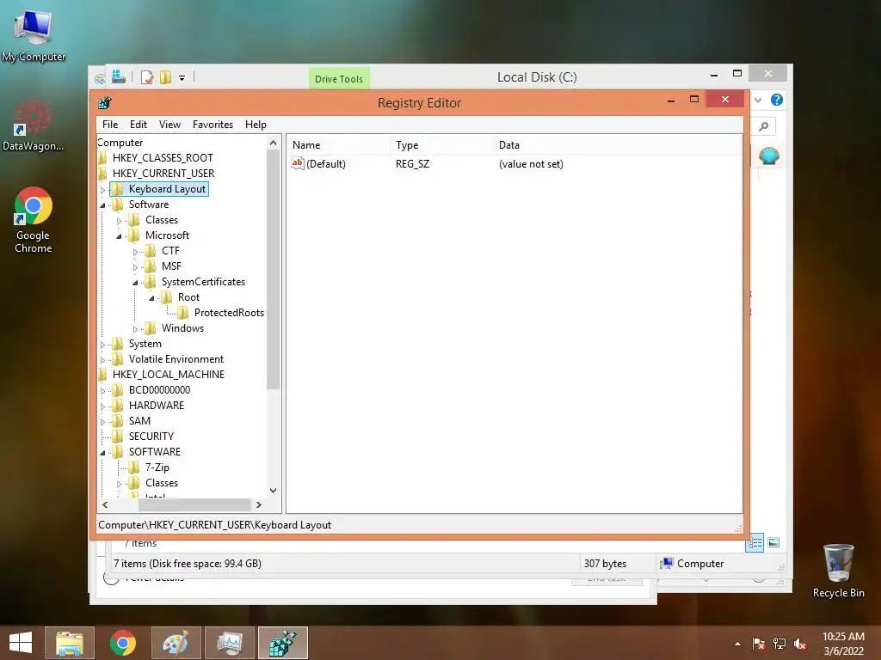The width and height of the screenshot is (881, 660).
Task: Open the File menu in Registry Editor
Action: [x=110, y=125]
